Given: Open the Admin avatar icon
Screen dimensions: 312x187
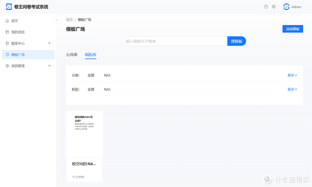Looking at the screenshot, I should point(286,6).
